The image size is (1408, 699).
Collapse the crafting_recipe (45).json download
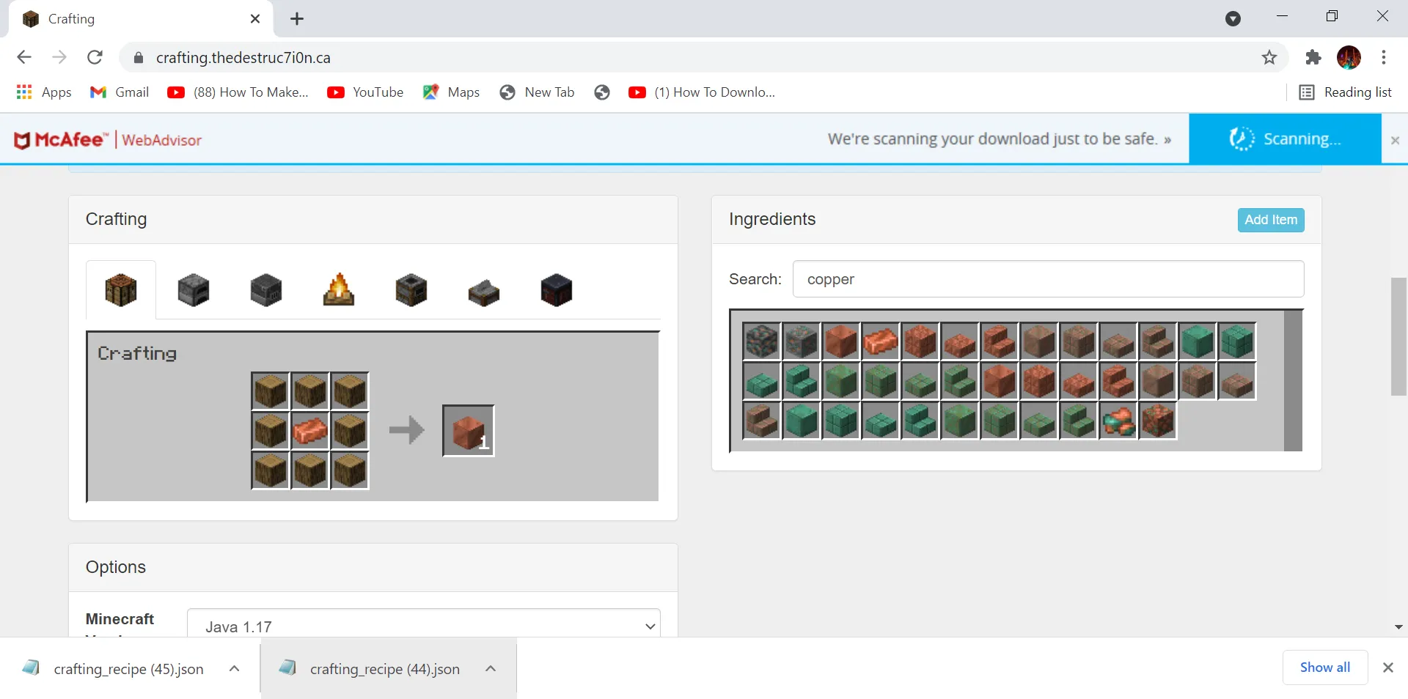(235, 668)
